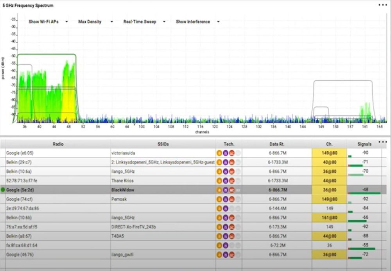Screen dimensions: 391x271
Task: Click the SSIDs column header
Action: tap(163, 144)
